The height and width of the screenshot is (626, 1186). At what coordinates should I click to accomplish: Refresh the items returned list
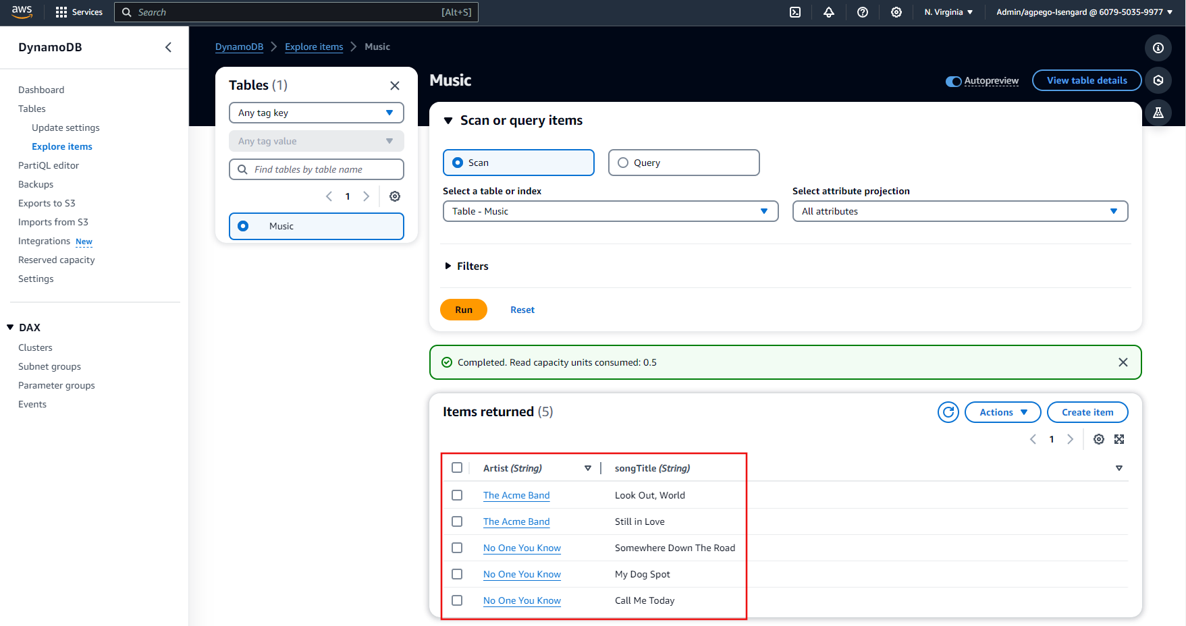click(948, 412)
